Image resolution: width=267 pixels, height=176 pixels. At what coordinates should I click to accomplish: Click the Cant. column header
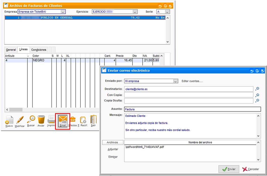tap(110, 56)
